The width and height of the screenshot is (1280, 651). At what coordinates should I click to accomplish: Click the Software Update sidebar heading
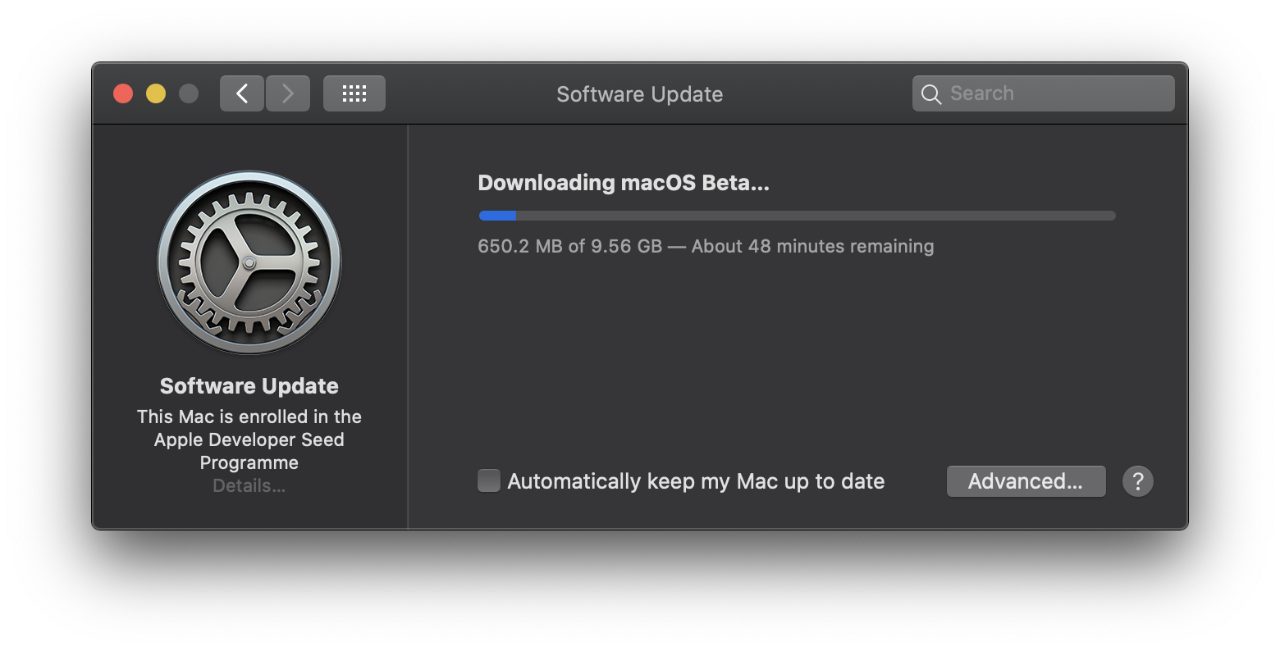pyautogui.click(x=249, y=385)
